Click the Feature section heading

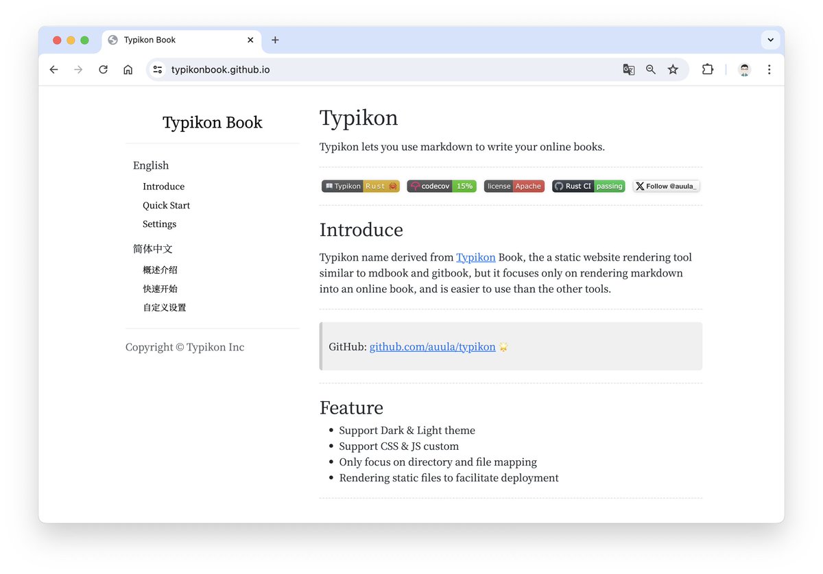(351, 407)
